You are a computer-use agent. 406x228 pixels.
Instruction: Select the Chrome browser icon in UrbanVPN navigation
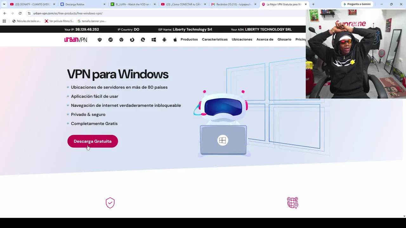click(x=121, y=40)
